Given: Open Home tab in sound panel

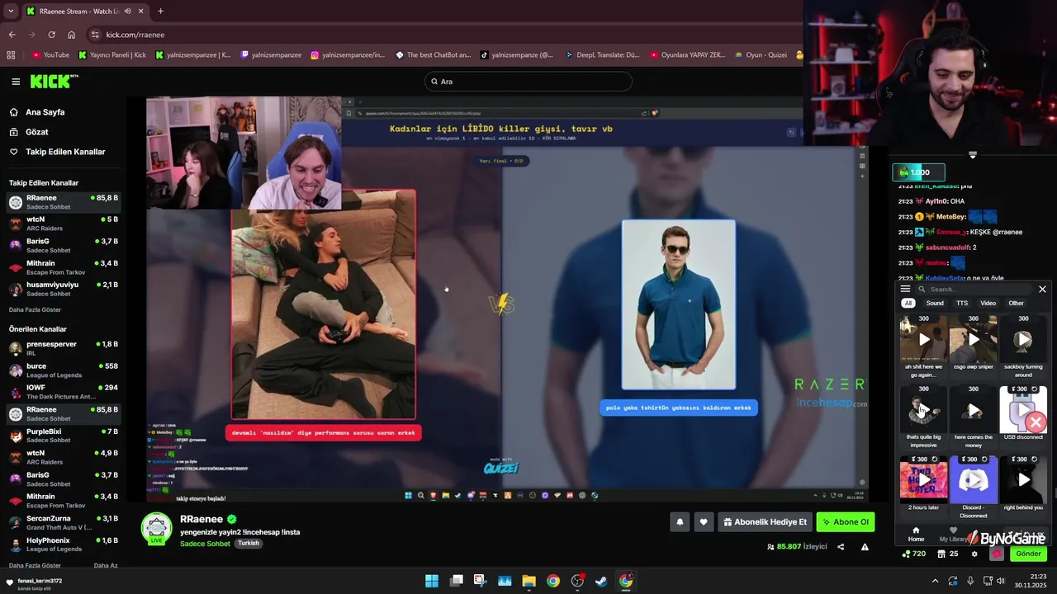Looking at the screenshot, I should click(x=916, y=535).
